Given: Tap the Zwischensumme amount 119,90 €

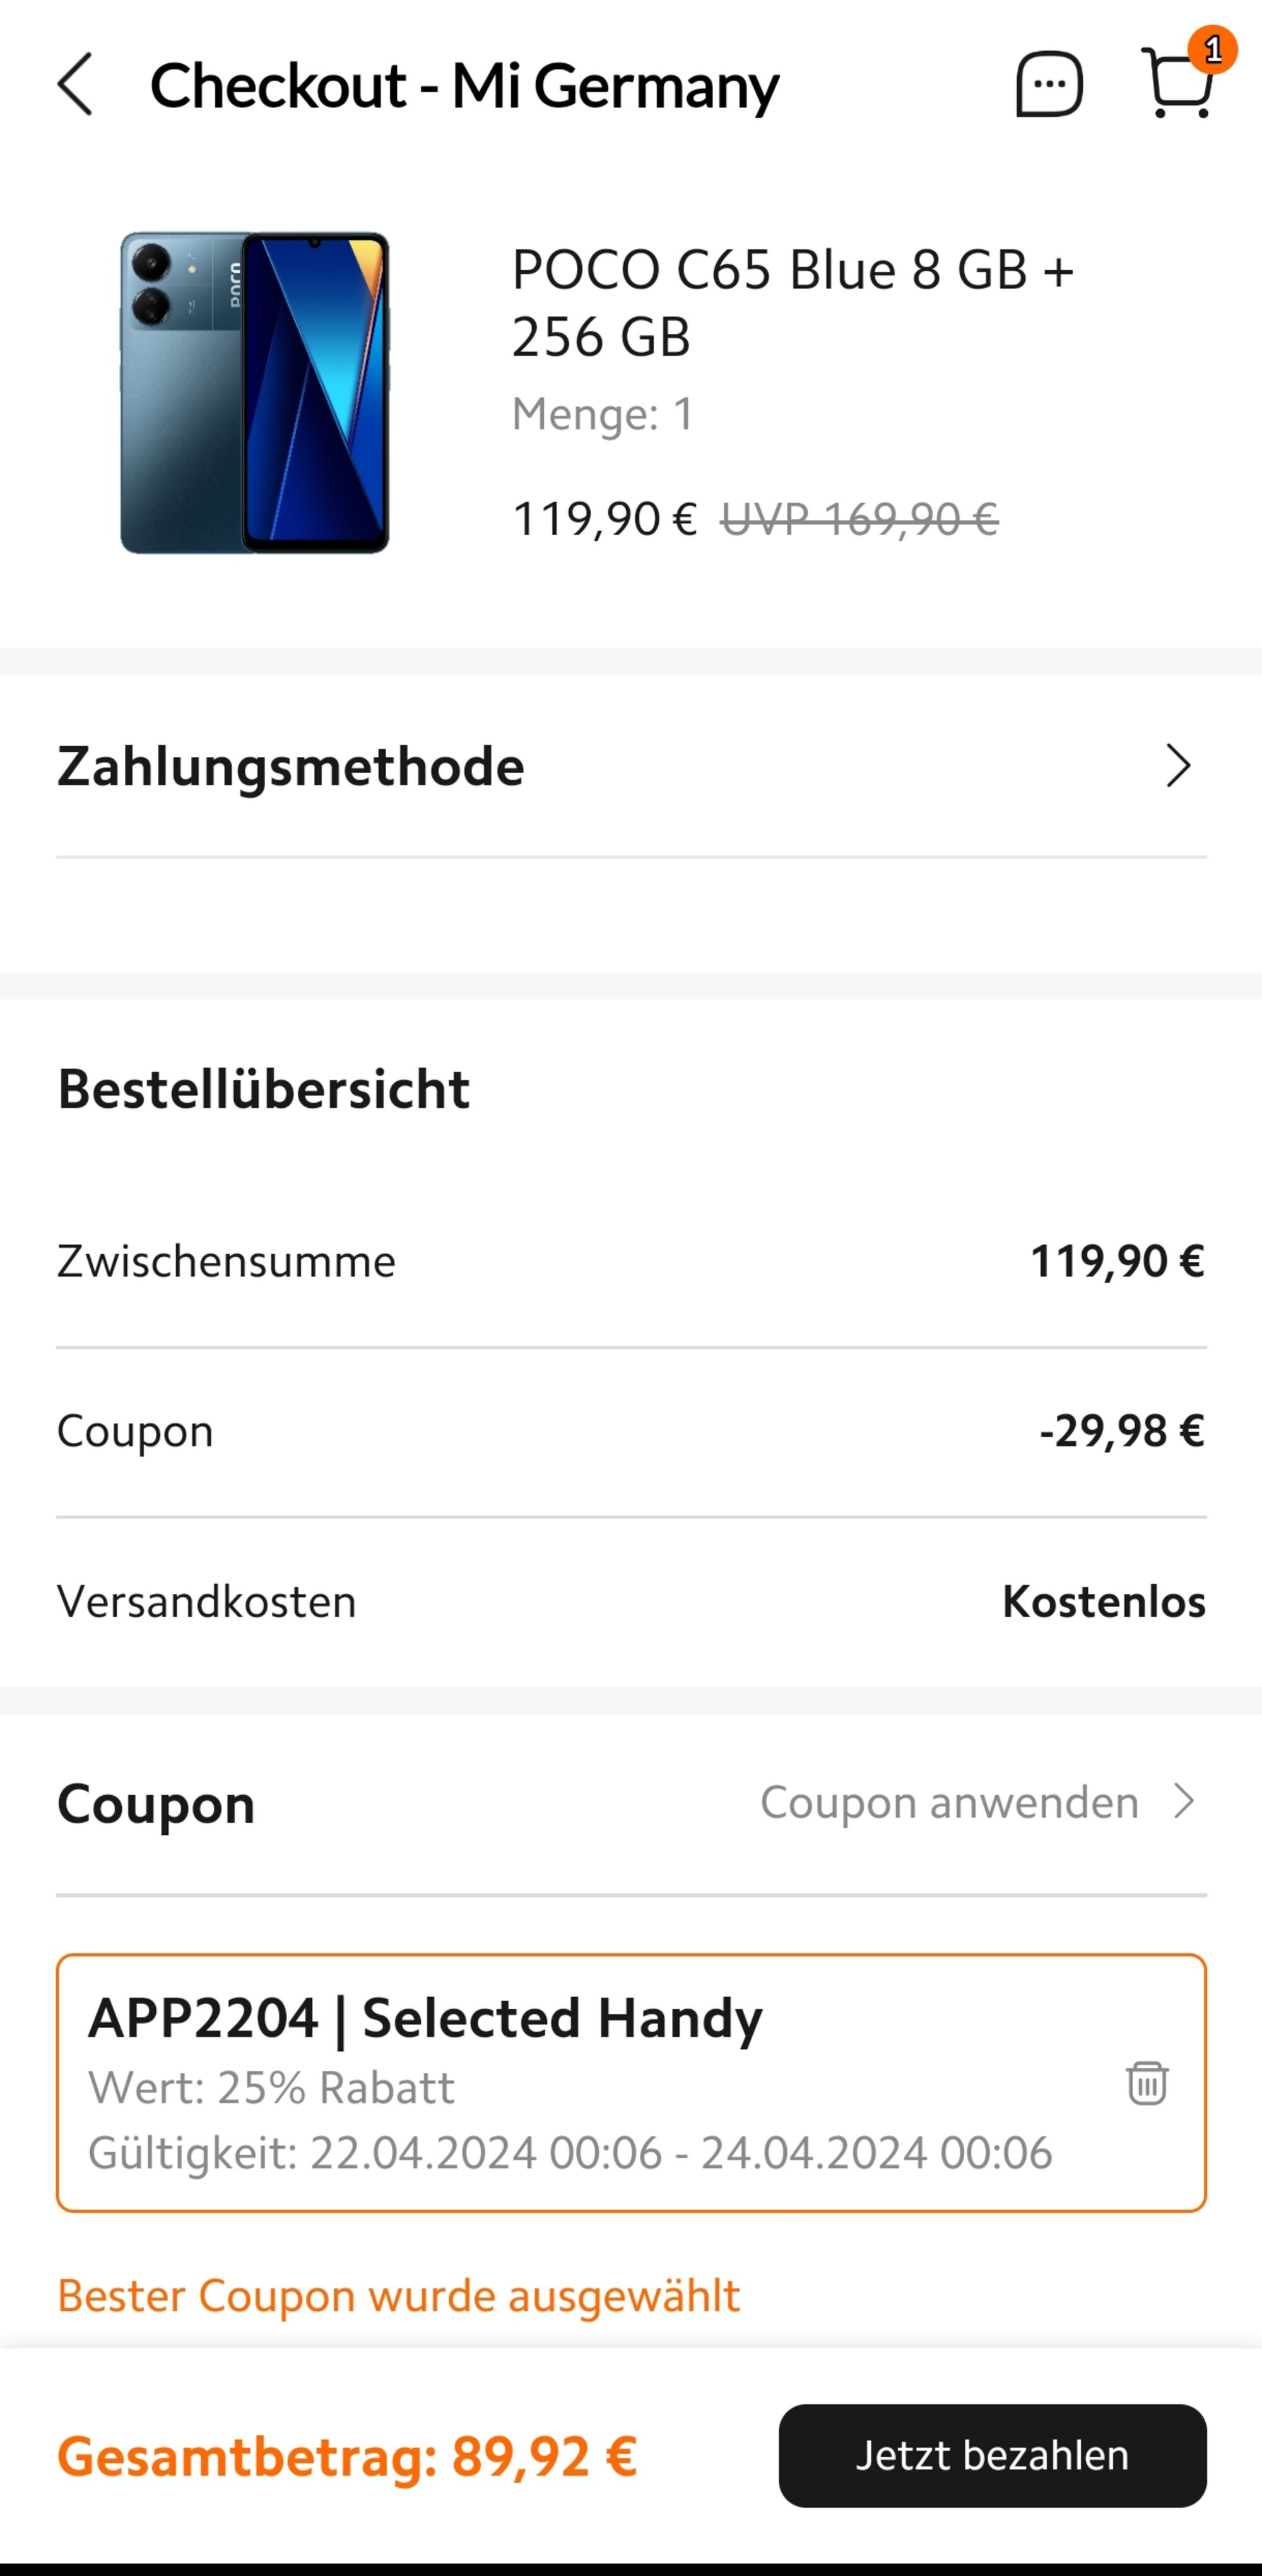Looking at the screenshot, I should (x=1117, y=1260).
